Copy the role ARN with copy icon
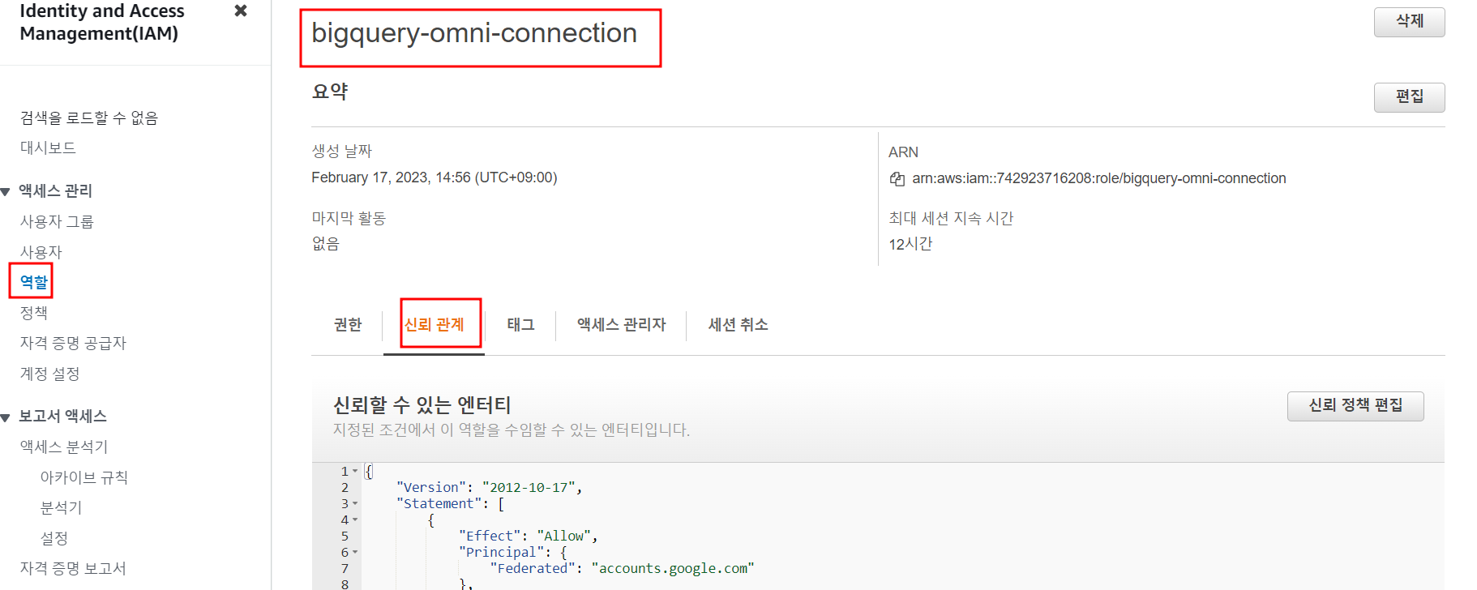This screenshot has width=1477, height=590. click(x=897, y=179)
